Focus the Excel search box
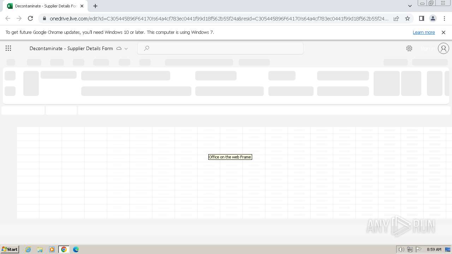452x254 pixels. (x=220, y=48)
